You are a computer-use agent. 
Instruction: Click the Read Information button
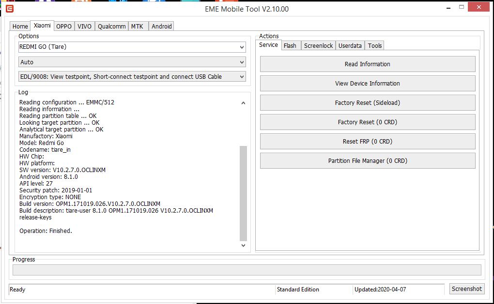pos(368,64)
